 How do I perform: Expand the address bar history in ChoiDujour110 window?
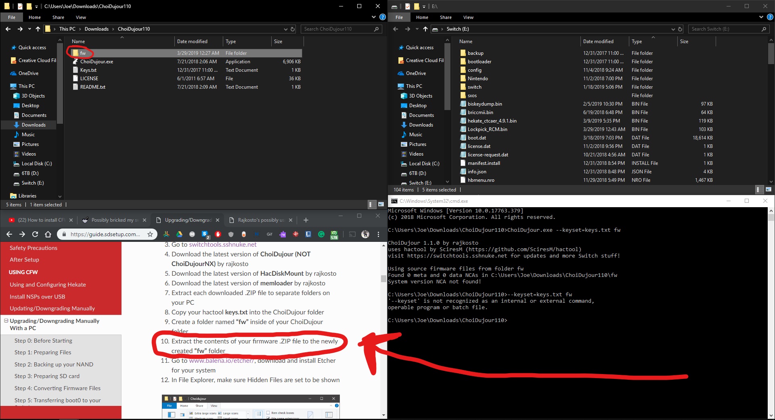click(286, 29)
